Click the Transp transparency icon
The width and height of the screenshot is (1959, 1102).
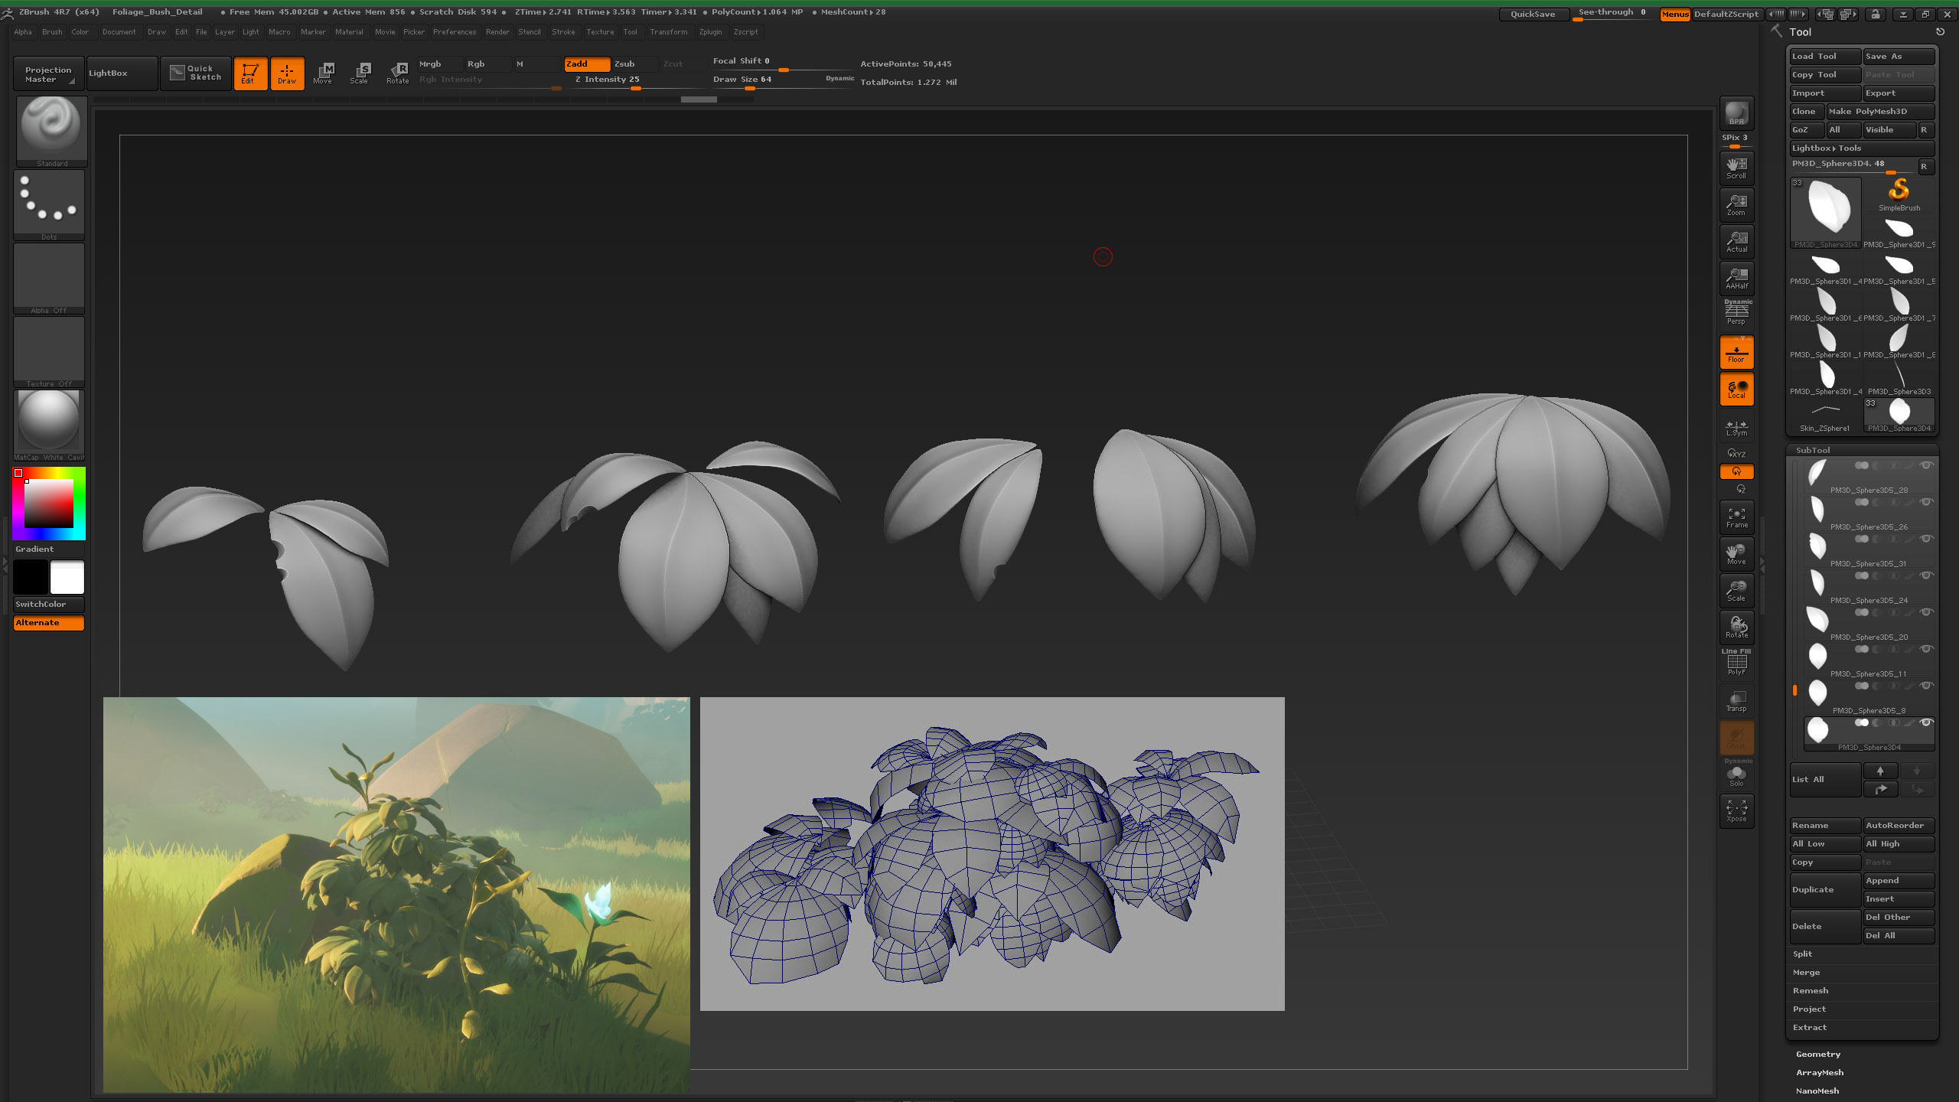coord(1736,701)
